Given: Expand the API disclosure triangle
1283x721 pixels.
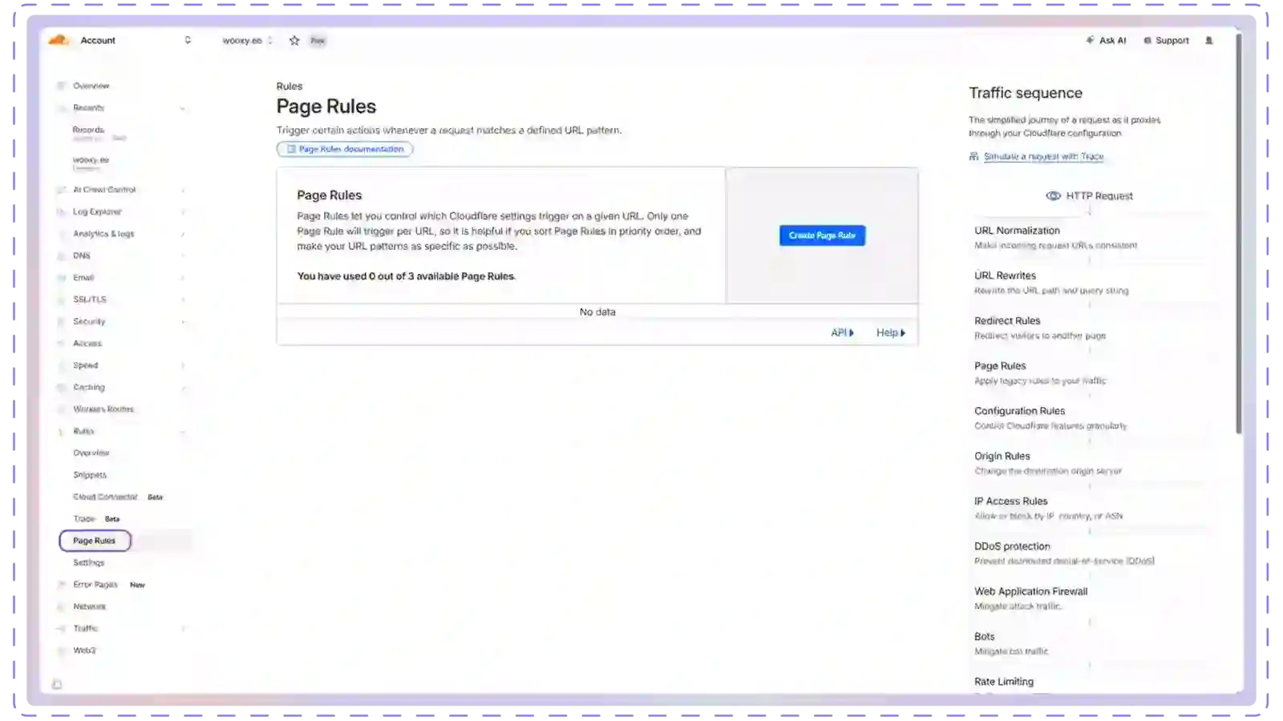Looking at the screenshot, I should [852, 333].
